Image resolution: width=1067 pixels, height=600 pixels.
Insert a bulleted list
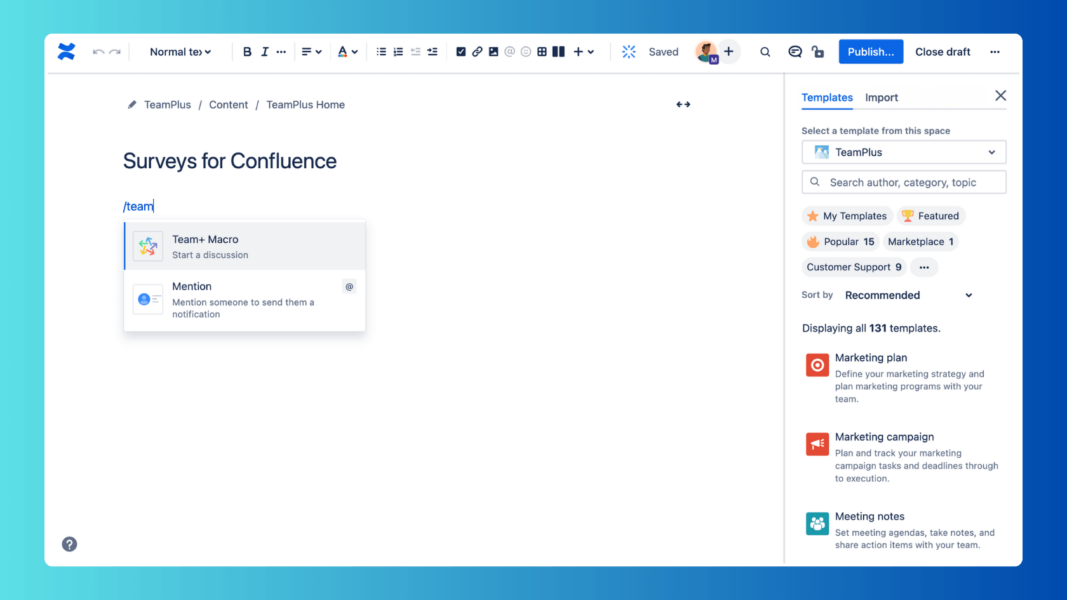(381, 51)
